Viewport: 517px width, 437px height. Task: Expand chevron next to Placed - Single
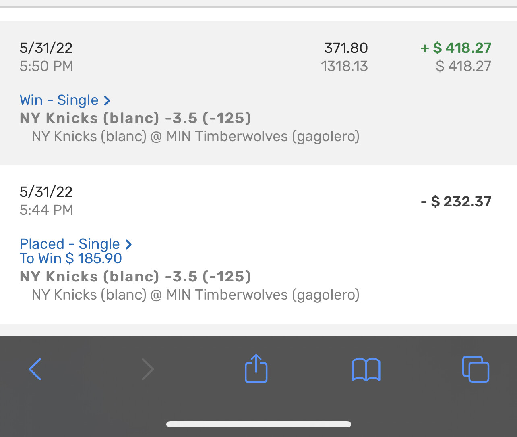[128, 244]
